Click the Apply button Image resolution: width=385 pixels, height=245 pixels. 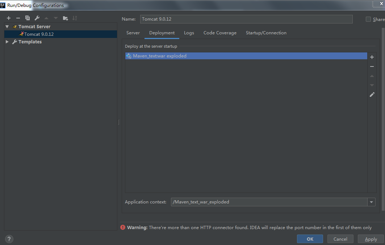(371, 239)
